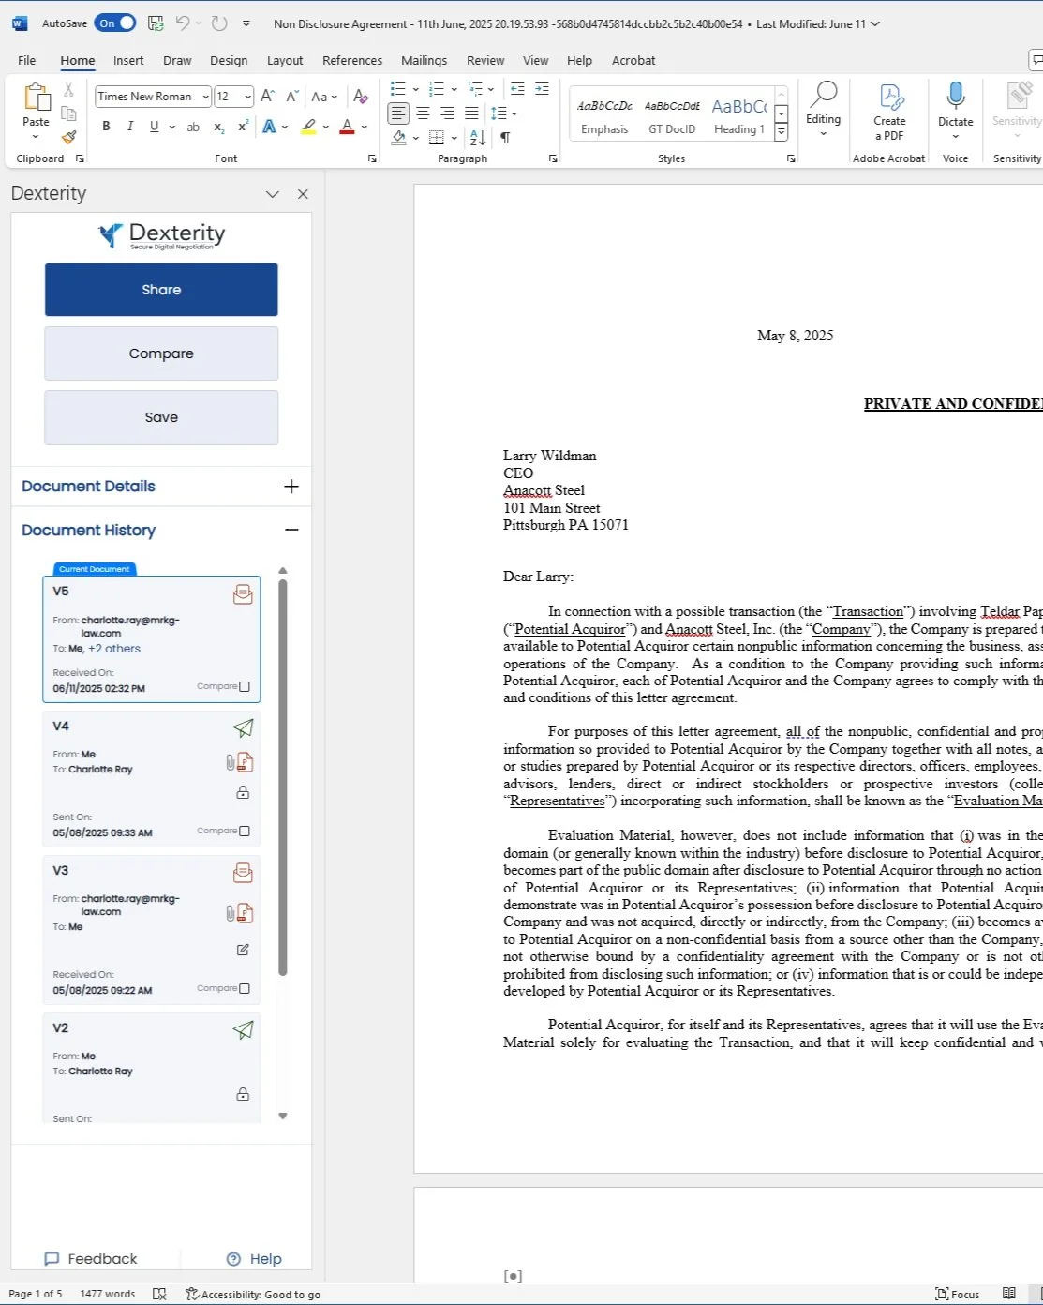Click the Save button in Dexterity pane
1043x1305 pixels.
[x=161, y=417]
